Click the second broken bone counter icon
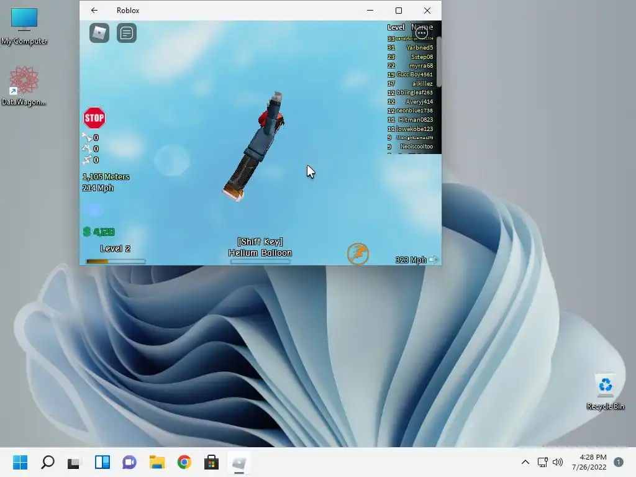This screenshot has height=477, width=636. tap(87, 148)
